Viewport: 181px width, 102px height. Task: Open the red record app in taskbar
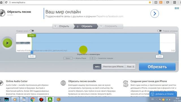pos(41,99)
